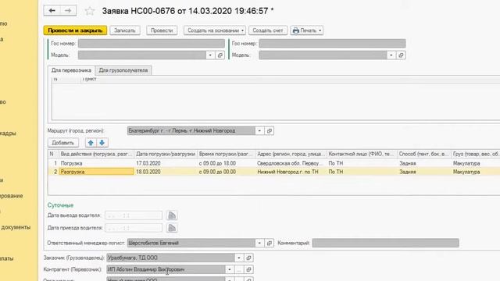Click the Дата погрузки/разгрузки column header
The image size is (500, 281).
click(x=166, y=155)
